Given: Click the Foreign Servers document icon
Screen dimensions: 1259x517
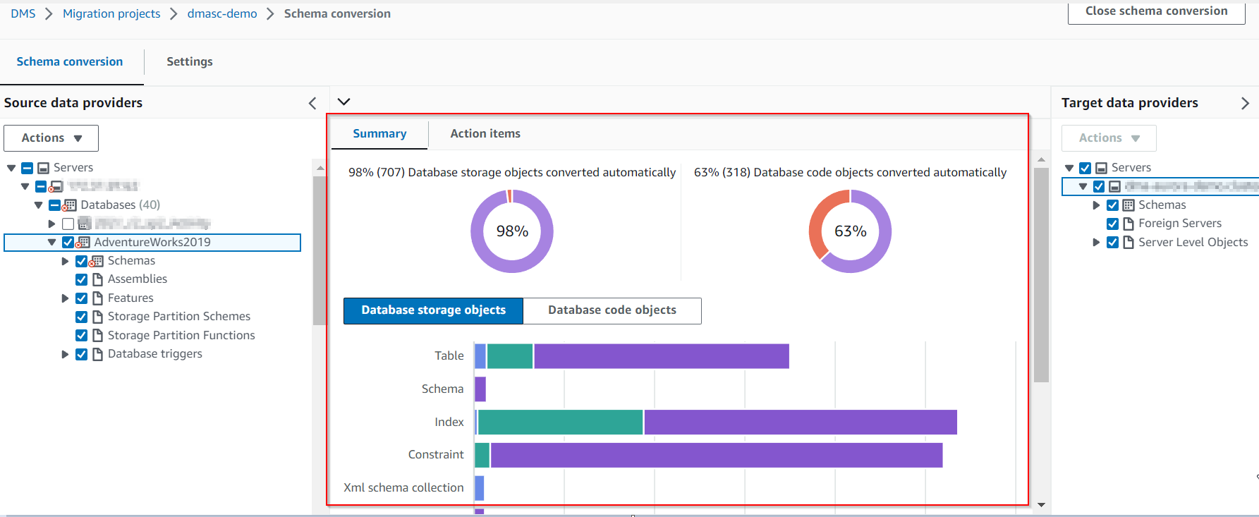Looking at the screenshot, I should [x=1129, y=224].
